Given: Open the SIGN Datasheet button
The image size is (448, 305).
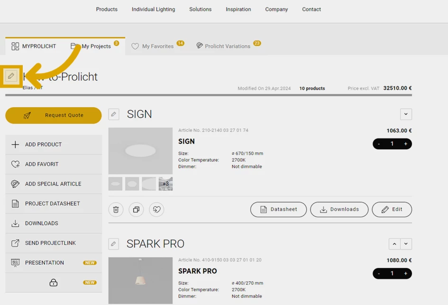Looking at the screenshot, I should coord(278,210).
